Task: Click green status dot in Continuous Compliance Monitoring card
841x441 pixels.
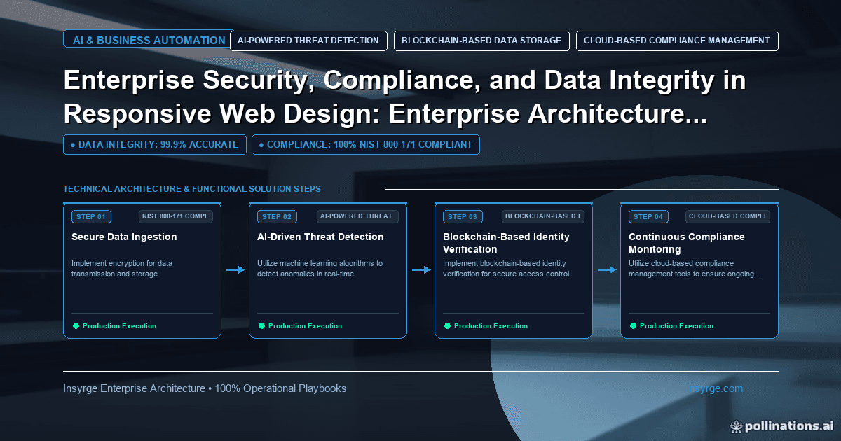Action: tap(633, 326)
